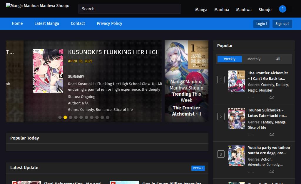301x184 pixels.
Task: Select Fantasy genre under The Frontier Alchemist
Action: tap(282, 85)
